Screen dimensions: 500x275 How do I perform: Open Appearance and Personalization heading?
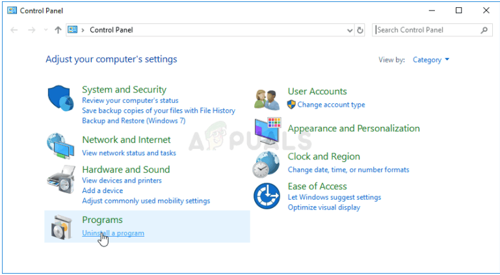[x=354, y=129]
